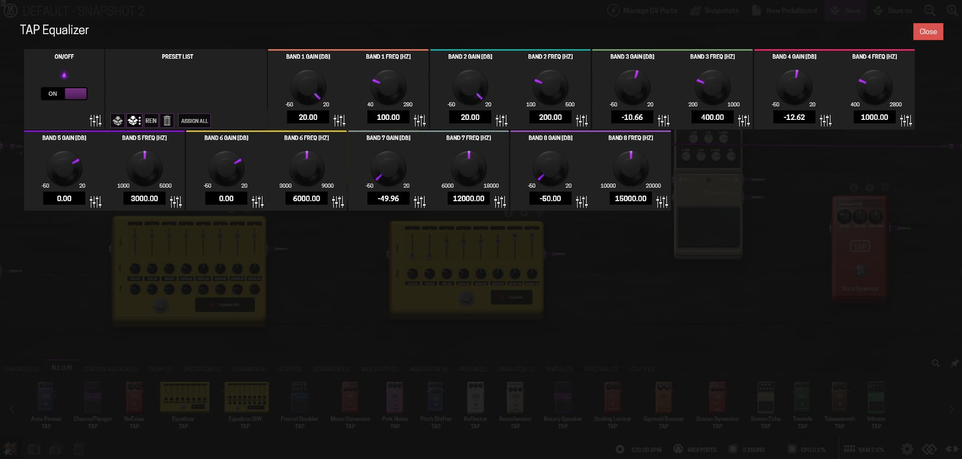Click the Band 3 Freq knob

tap(713, 87)
